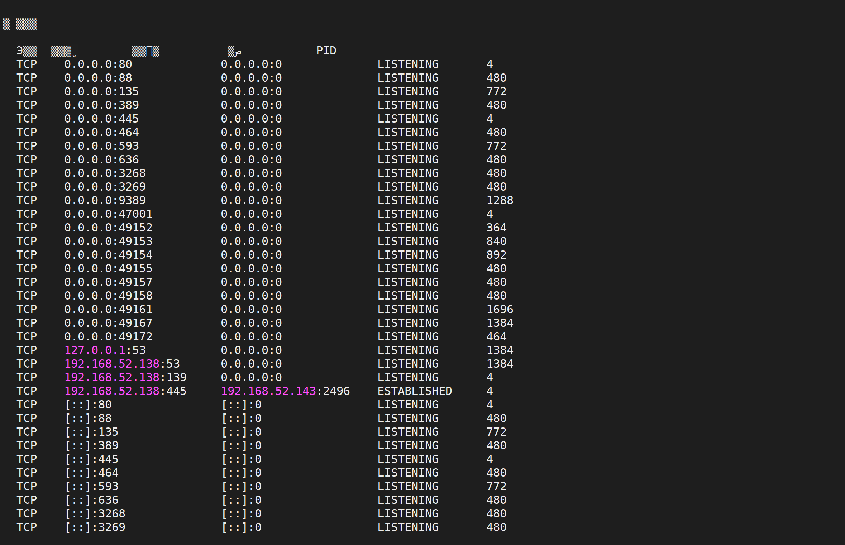Click PID value 364
Screen dimensions: 845x545
(496, 228)
